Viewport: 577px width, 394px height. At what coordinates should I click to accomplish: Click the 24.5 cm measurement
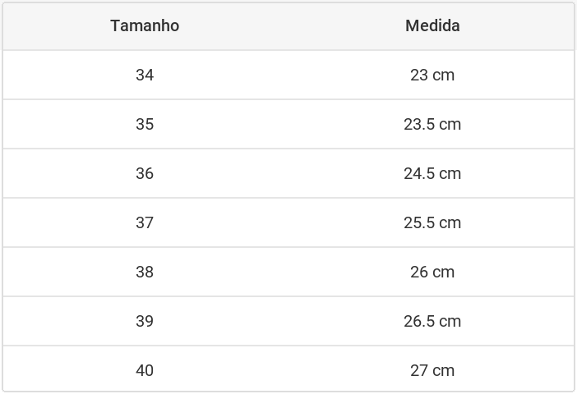point(432,173)
